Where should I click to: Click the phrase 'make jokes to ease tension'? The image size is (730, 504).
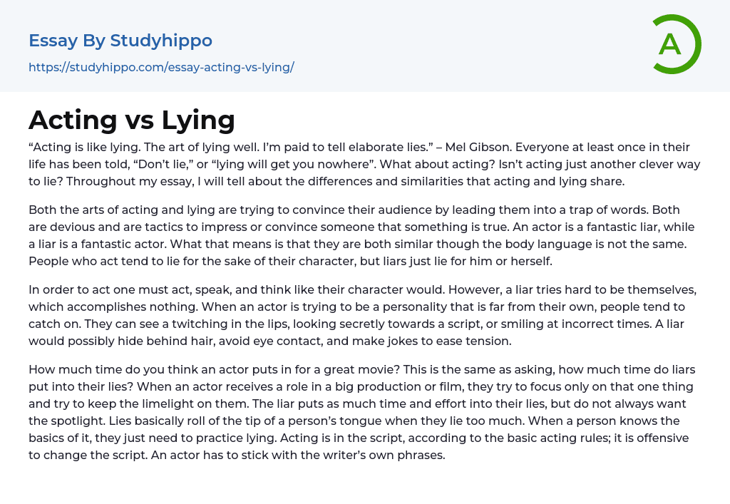pyautogui.click(x=436, y=341)
